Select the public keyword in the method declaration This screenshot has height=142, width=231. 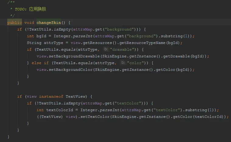pyautogui.click(x=15, y=23)
